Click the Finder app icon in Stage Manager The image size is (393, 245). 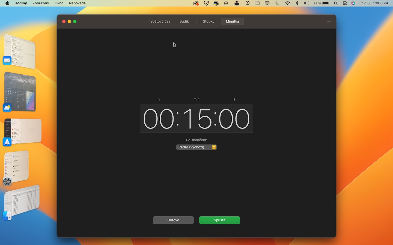[x=7, y=216]
